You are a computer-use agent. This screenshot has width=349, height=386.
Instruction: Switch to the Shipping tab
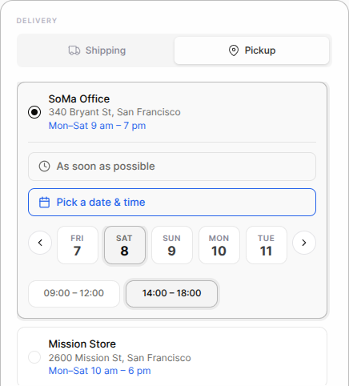(x=97, y=50)
